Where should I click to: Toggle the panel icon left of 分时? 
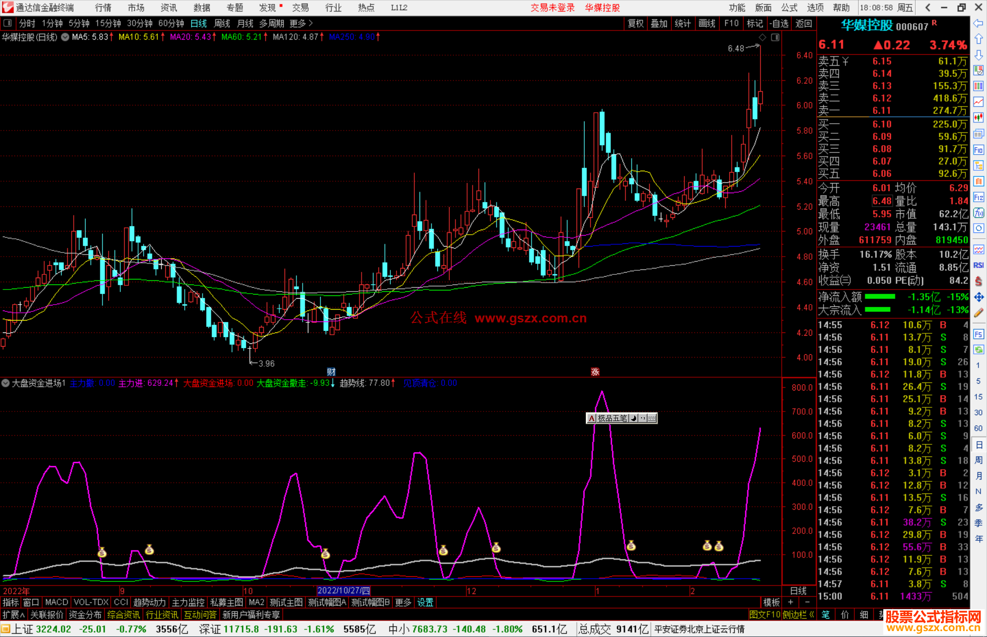[8, 23]
